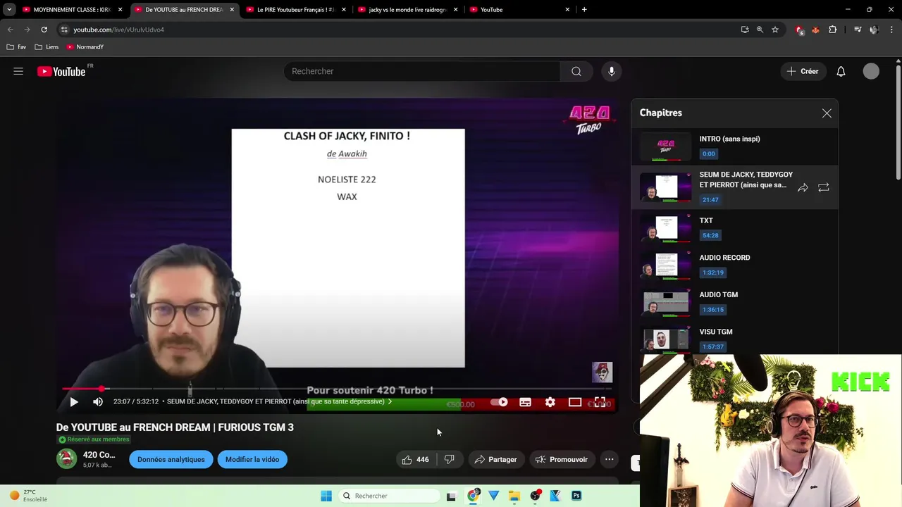
Task: Open the YouTube hamburger guide menu
Action: [18, 71]
